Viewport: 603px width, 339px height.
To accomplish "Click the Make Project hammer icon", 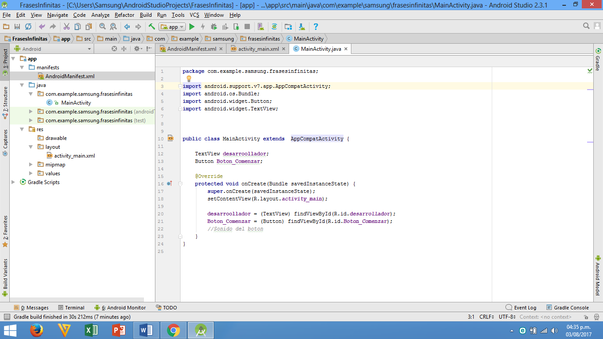I will (152, 27).
